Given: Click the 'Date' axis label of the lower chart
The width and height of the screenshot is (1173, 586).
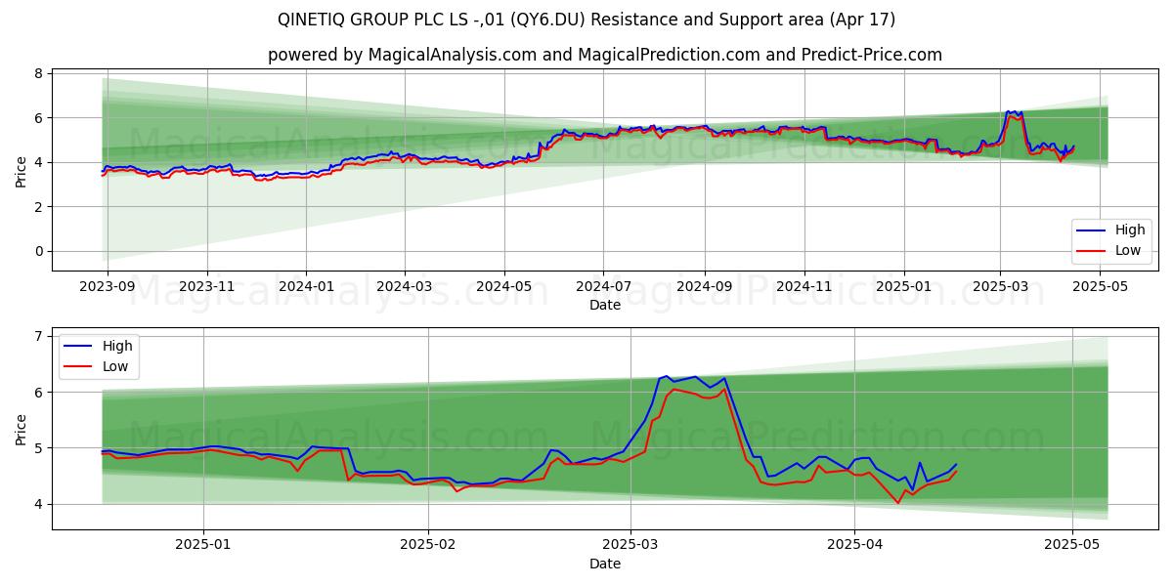Looking at the screenshot, I should (605, 564).
